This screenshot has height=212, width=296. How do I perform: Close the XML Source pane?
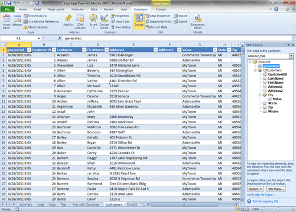(293, 45)
